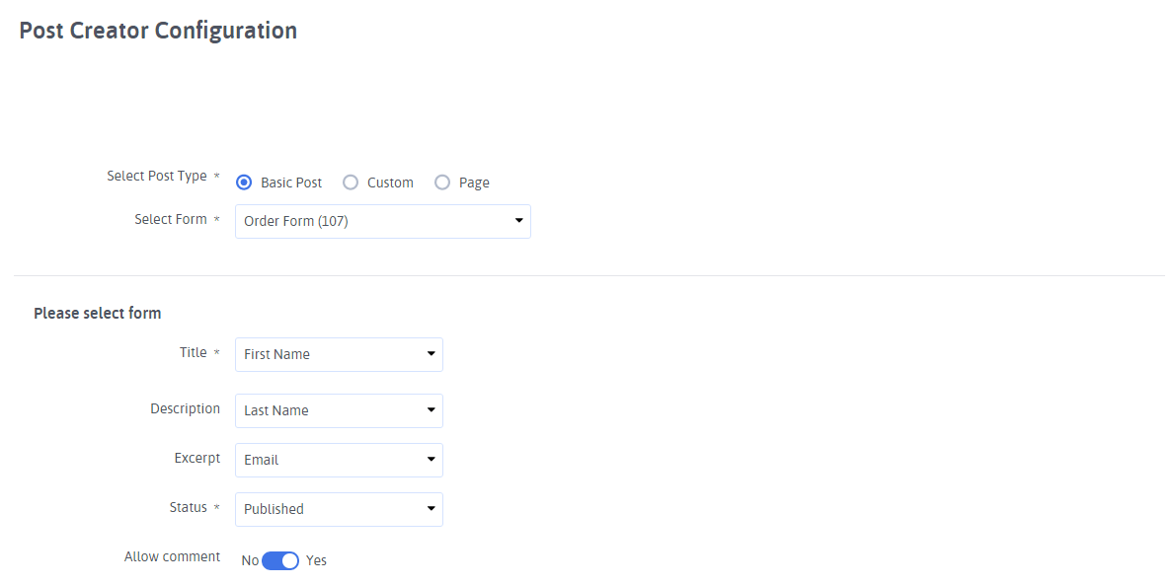
Task: Click the No label beside the comment toggle
Action: point(250,560)
